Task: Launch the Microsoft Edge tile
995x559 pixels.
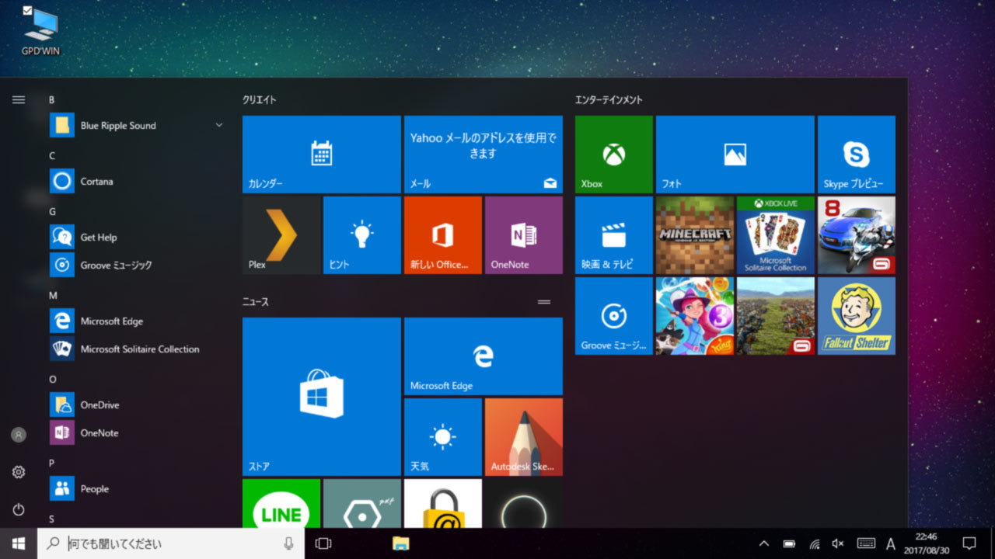Action: (x=483, y=356)
